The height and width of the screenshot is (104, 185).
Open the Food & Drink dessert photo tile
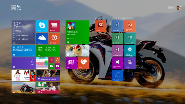tap(77, 51)
